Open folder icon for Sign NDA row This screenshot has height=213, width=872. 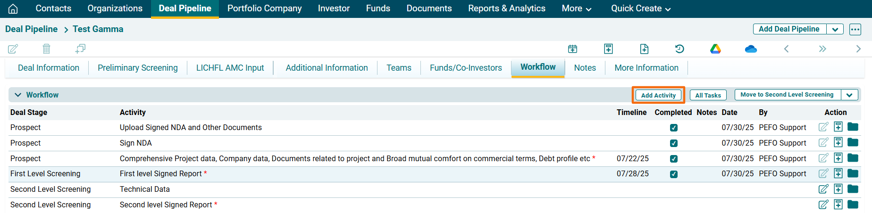click(853, 142)
